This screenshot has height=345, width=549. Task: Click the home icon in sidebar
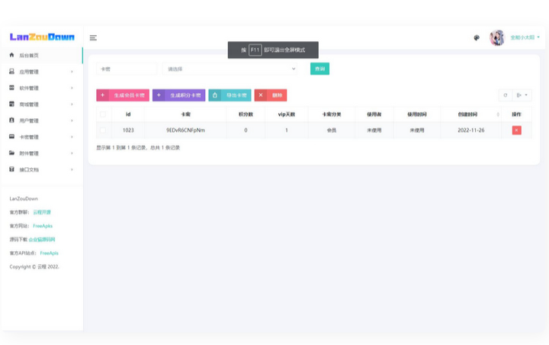coord(11,55)
